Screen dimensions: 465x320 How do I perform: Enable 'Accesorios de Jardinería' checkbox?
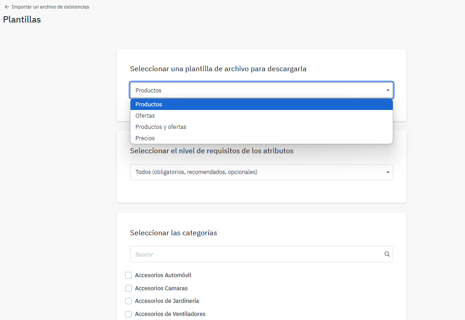[128, 301]
